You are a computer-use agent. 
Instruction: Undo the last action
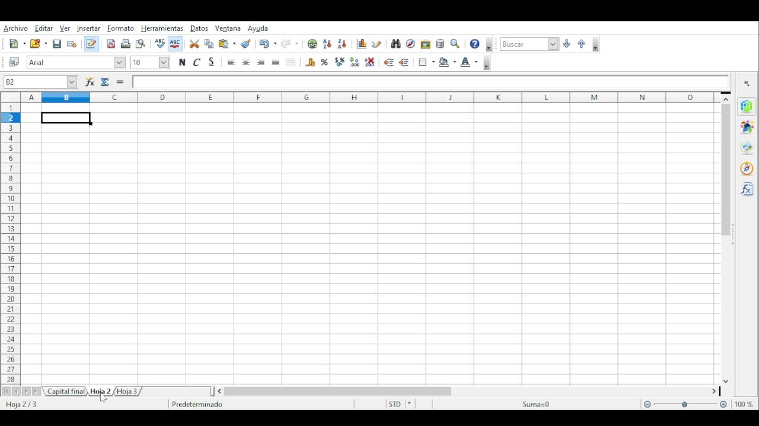coord(264,44)
